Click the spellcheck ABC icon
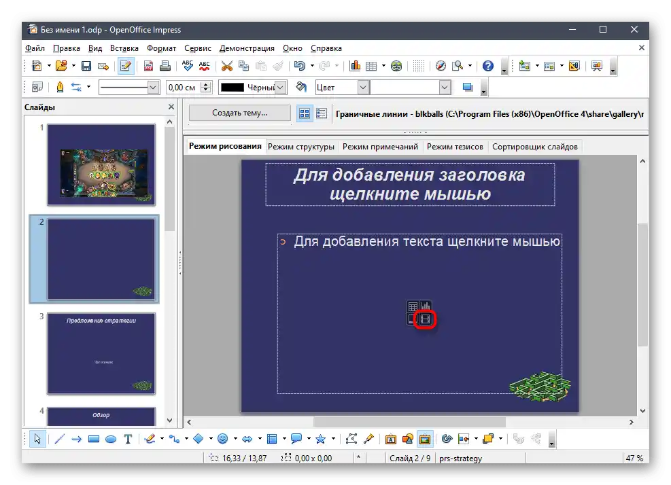 coord(187,66)
